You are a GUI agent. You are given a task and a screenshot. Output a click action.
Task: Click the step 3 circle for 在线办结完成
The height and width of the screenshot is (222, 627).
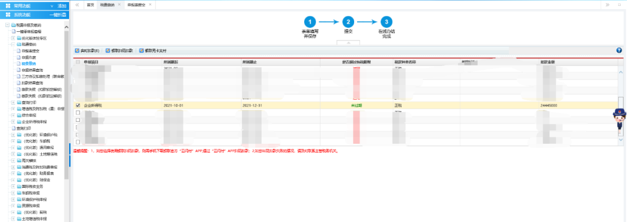pos(386,22)
